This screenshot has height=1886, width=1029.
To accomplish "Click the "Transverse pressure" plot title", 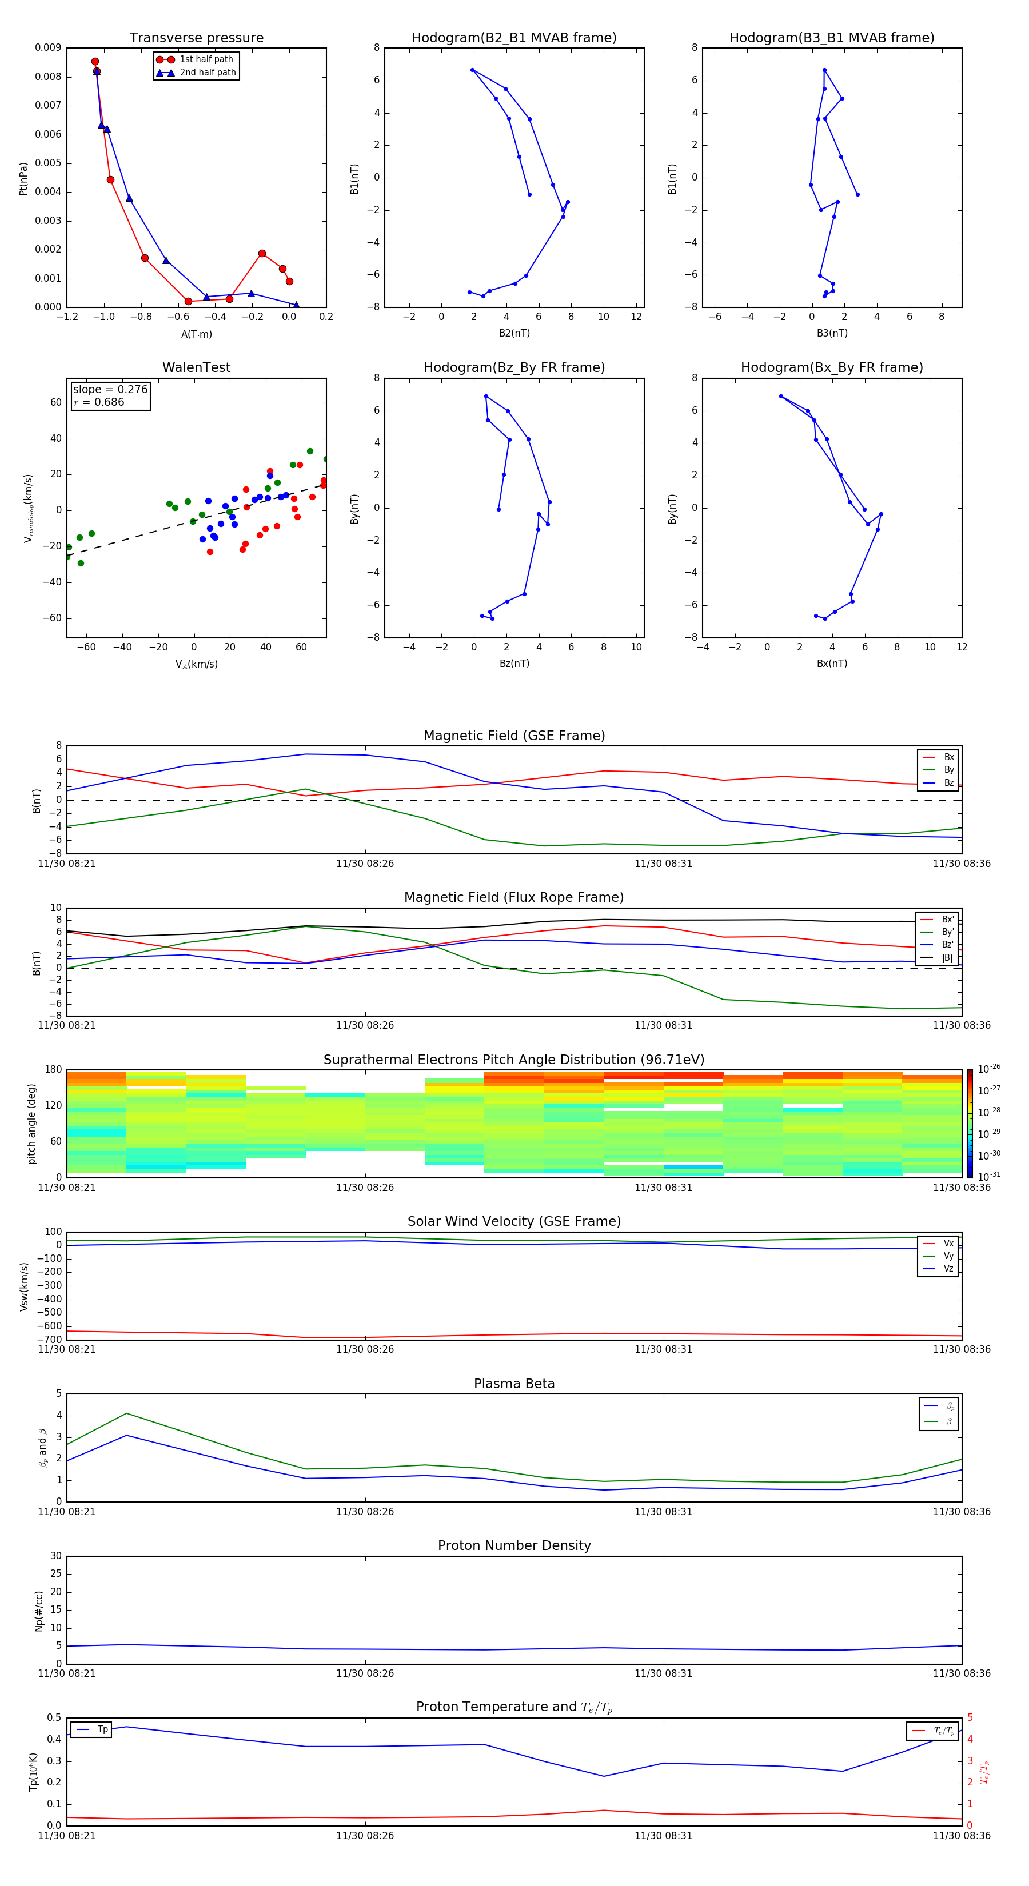I will click(196, 38).
